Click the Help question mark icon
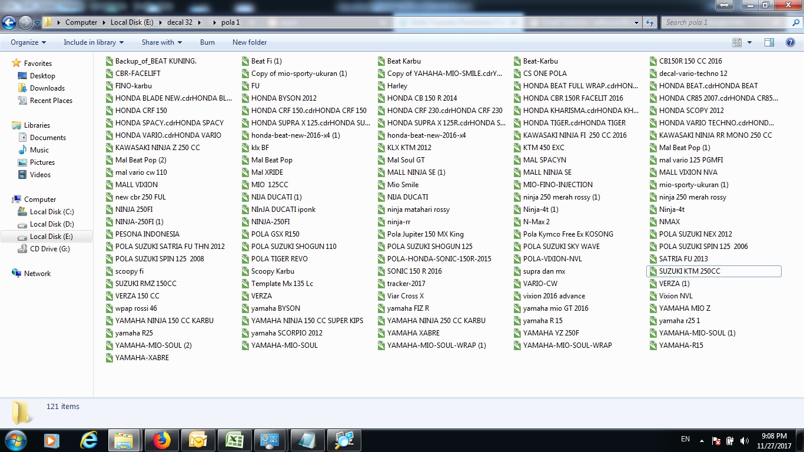The height and width of the screenshot is (452, 804). 790,42
